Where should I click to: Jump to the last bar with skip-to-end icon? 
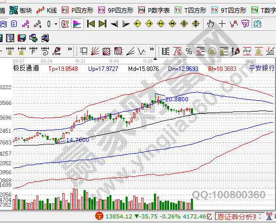102,24
